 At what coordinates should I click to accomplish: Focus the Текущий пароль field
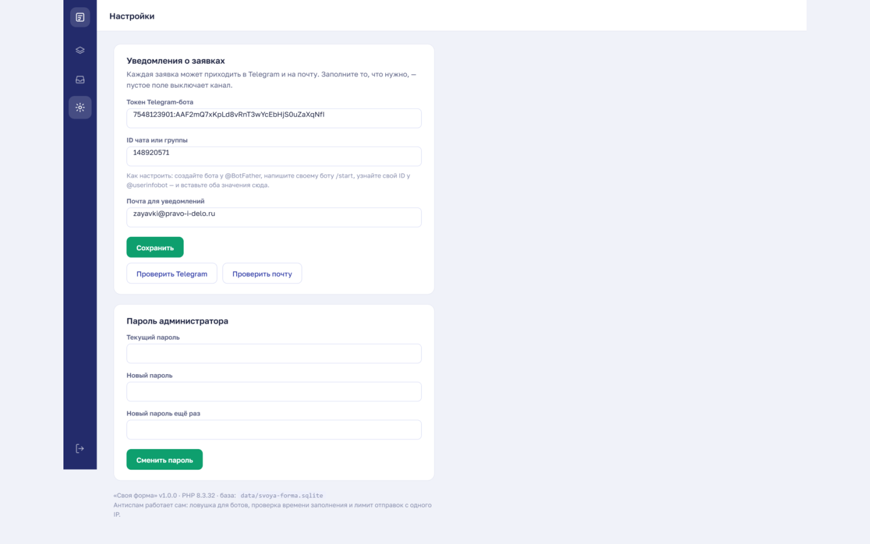274,354
